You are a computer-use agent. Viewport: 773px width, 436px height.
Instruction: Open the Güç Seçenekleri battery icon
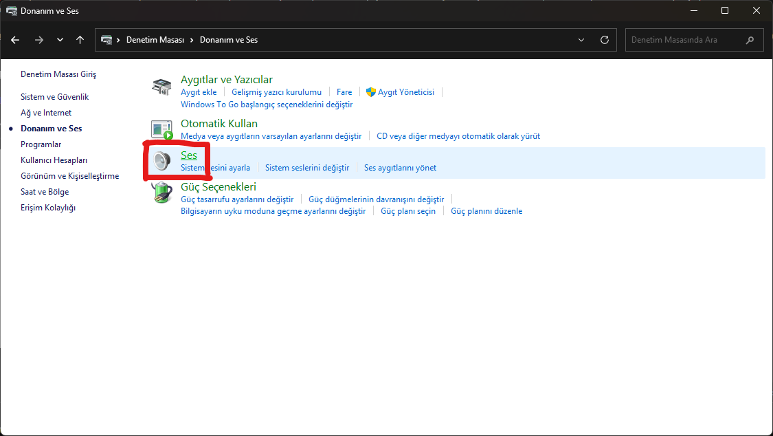161,193
